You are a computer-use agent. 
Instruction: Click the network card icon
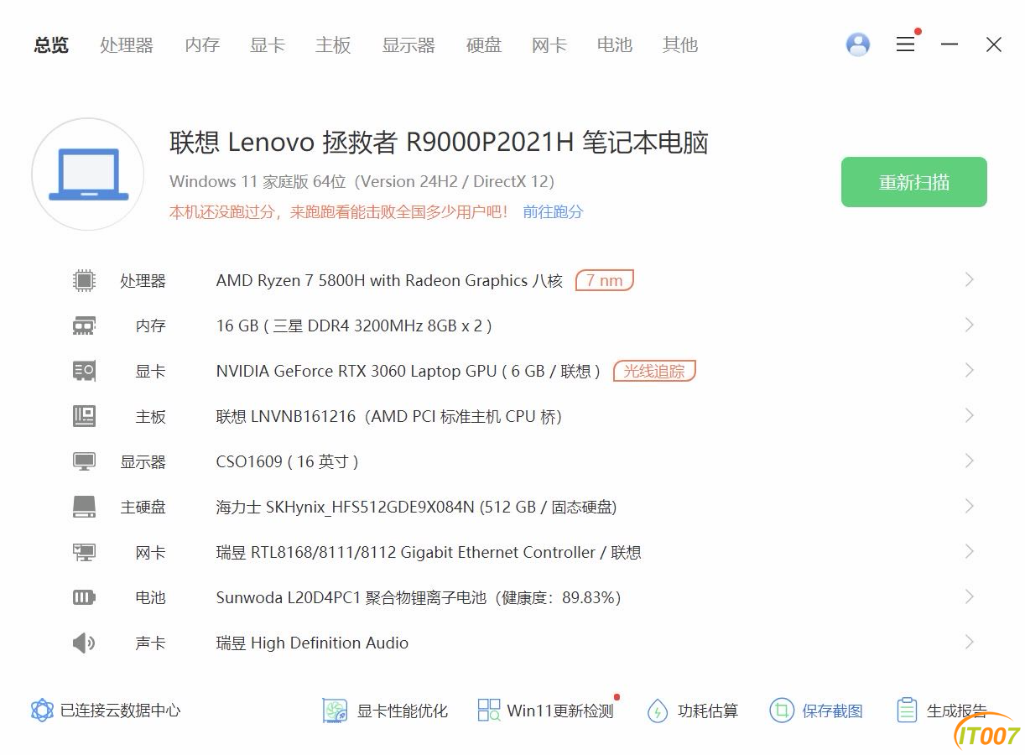point(84,552)
